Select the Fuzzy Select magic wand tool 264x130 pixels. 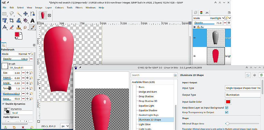coord(19,14)
